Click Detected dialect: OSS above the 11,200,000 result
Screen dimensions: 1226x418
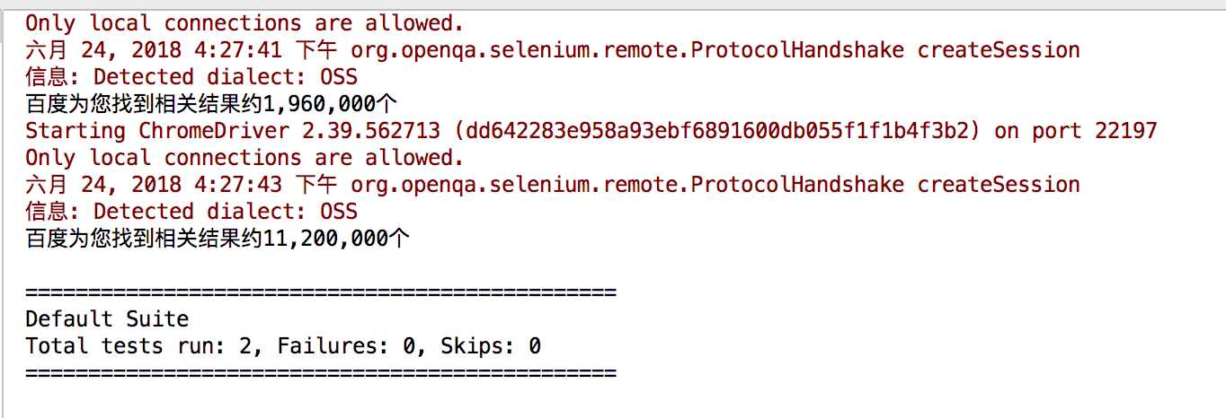[x=226, y=212]
